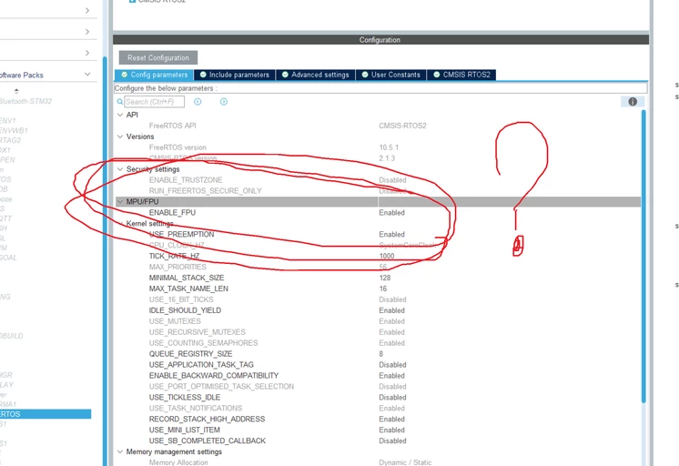Select the USE_APPLICATION_TASK_TAG parameter
Viewport: 679px width, 466px height.
click(x=201, y=365)
